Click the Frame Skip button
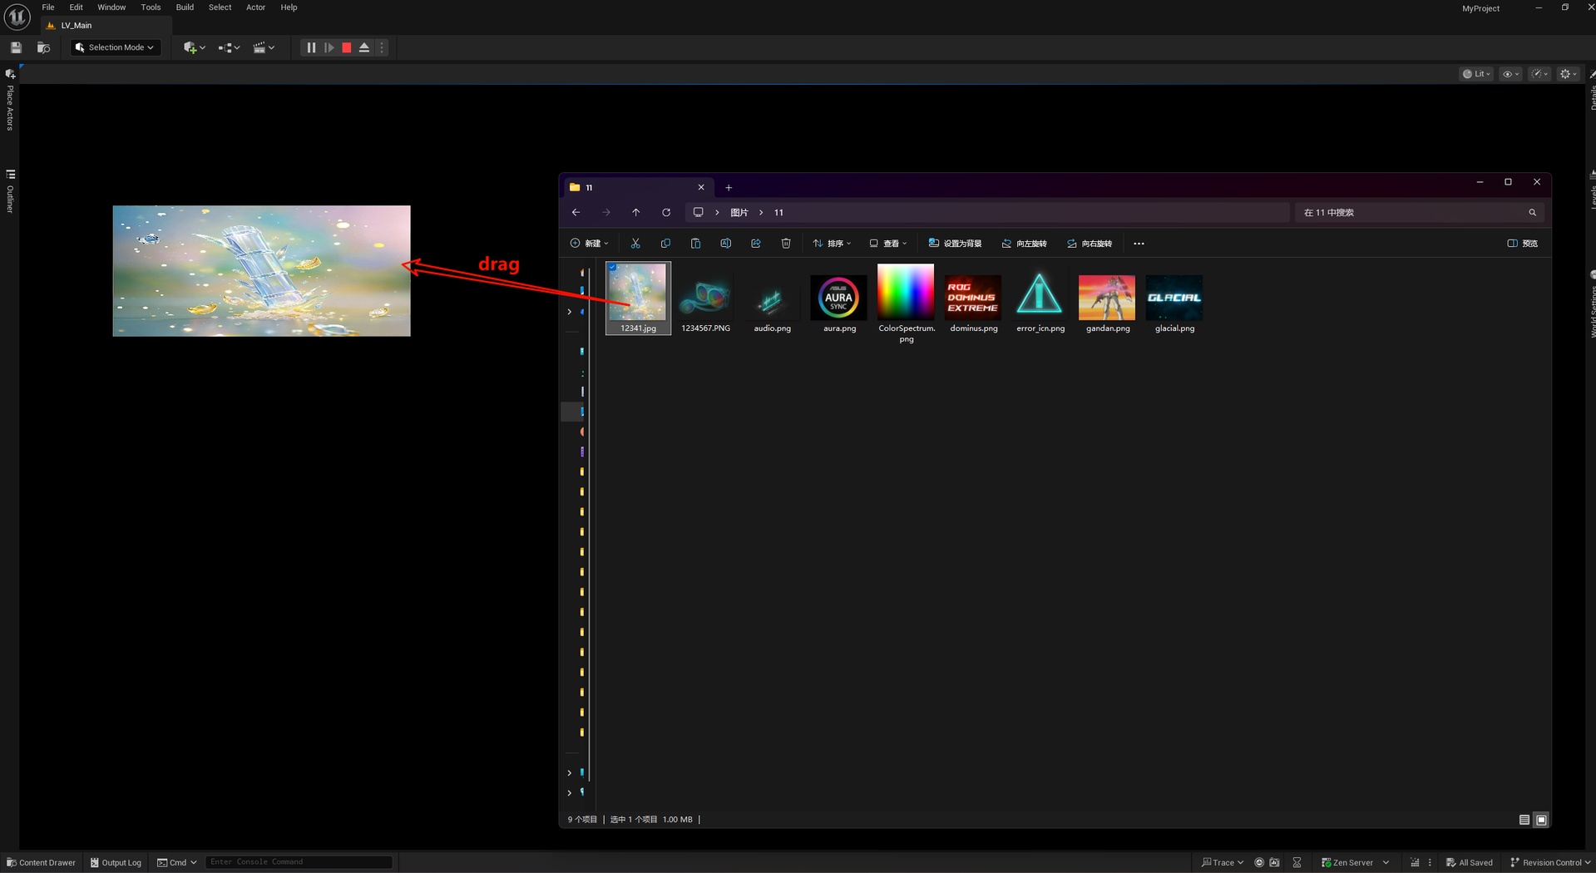1596x873 pixels. [329, 47]
